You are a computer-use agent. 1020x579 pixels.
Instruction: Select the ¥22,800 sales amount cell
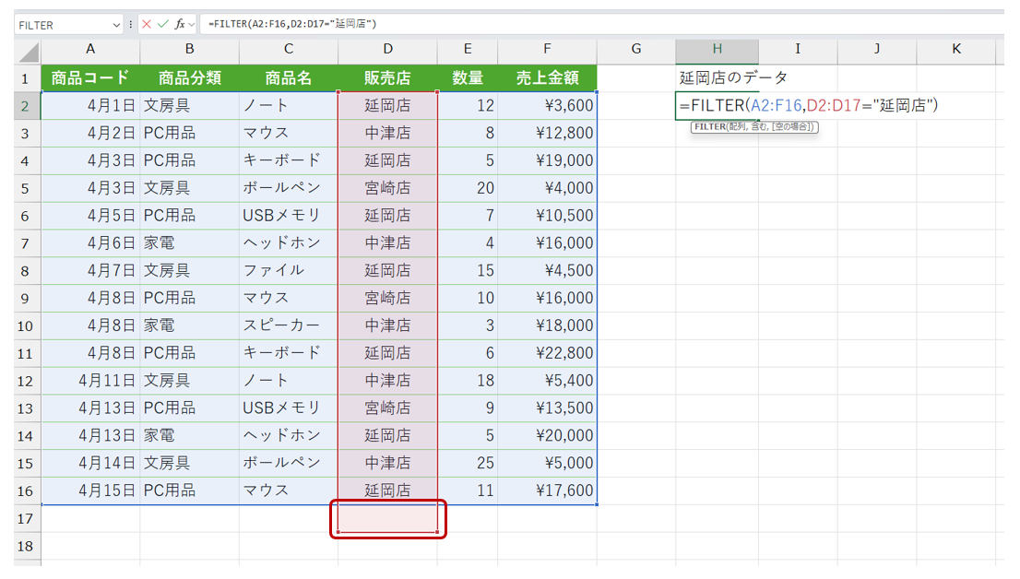(x=547, y=353)
